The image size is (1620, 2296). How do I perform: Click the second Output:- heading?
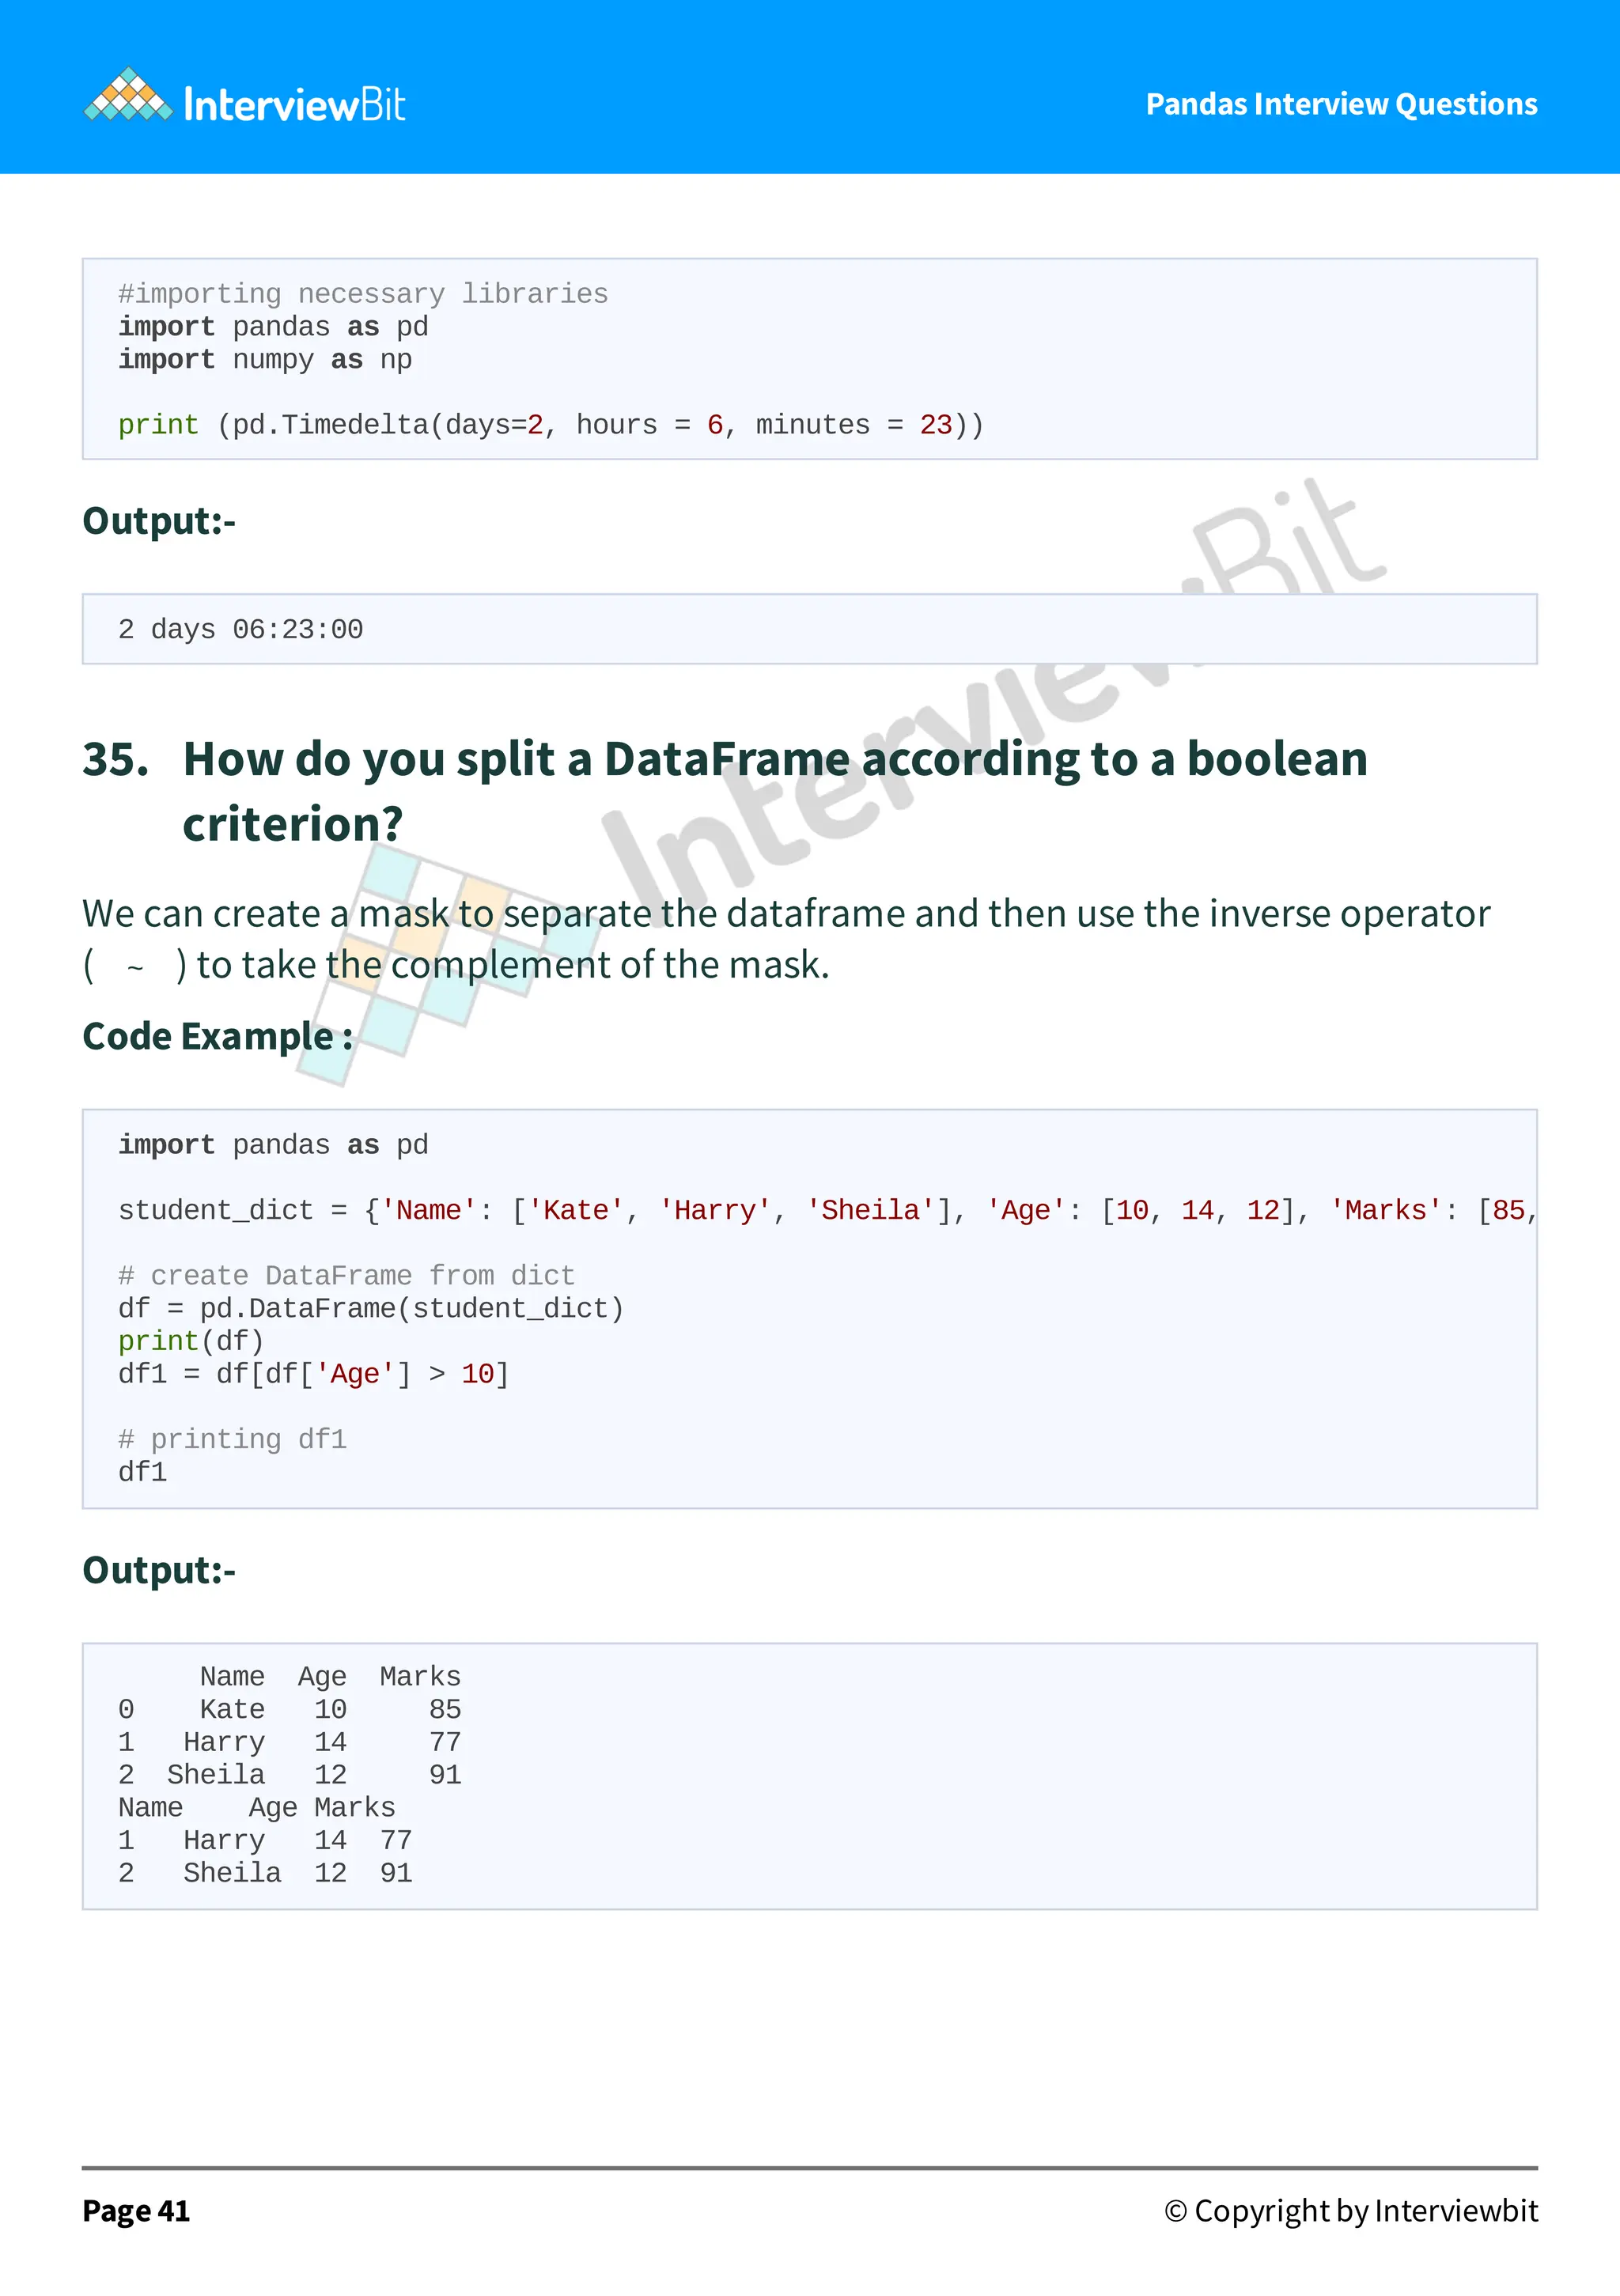click(159, 1571)
